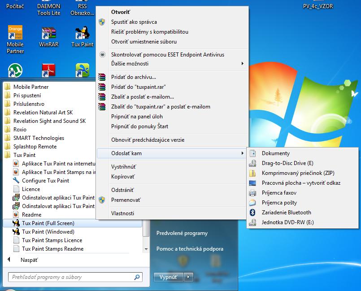Click the mail icon beside Príjemca pošty
Image resolution: width=361 pixels, height=291 pixels.
pos(252,203)
